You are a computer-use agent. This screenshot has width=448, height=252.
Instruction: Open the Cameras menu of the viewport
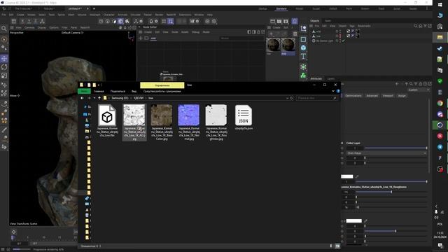tap(29, 27)
